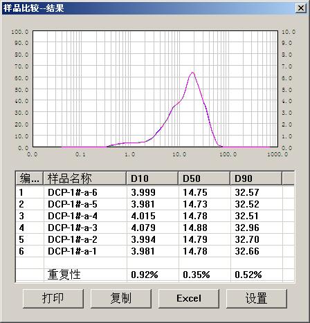This screenshot has height=323, width=310.
Task: Click the 重复性 repeatability row label
Action: pos(64,275)
